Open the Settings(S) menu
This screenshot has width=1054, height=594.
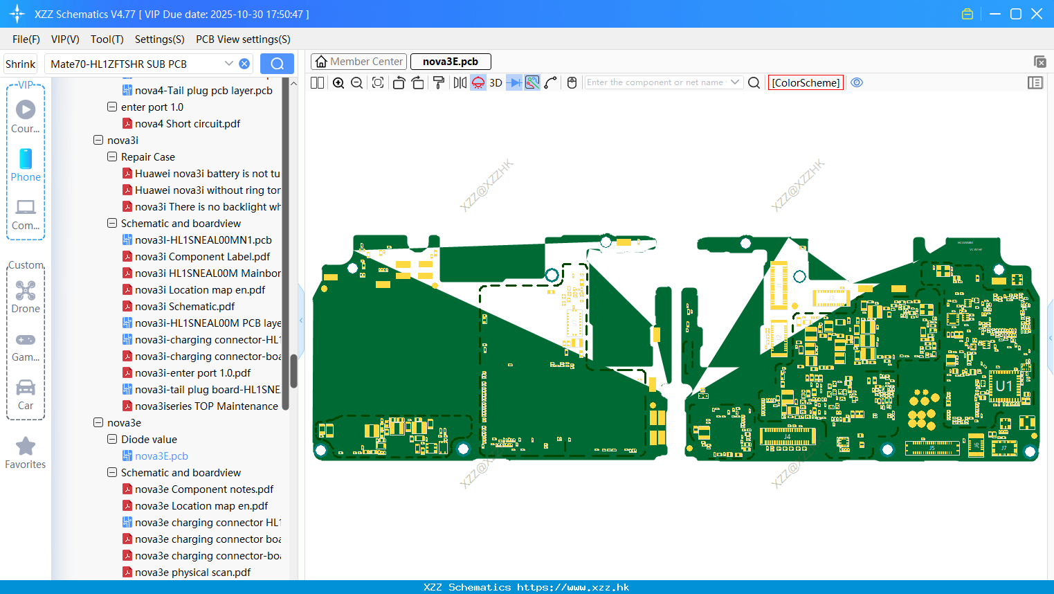tap(160, 39)
